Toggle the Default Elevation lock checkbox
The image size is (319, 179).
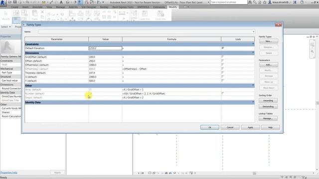click(x=223, y=48)
